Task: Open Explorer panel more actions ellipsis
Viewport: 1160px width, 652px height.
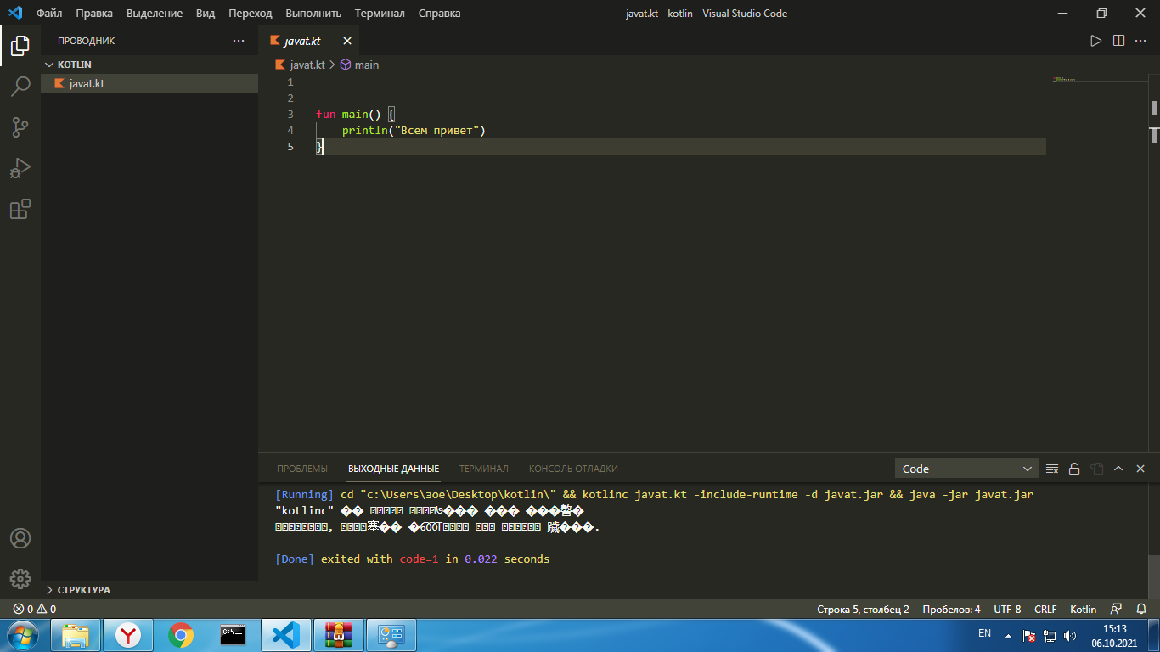Action: [239, 41]
